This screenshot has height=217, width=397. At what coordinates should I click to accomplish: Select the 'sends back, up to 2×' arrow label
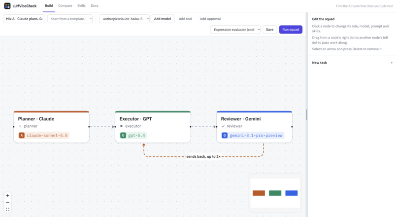pyautogui.click(x=203, y=157)
